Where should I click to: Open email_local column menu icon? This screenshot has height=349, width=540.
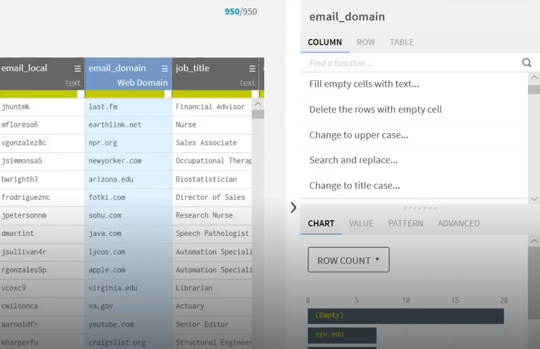(x=78, y=68)
